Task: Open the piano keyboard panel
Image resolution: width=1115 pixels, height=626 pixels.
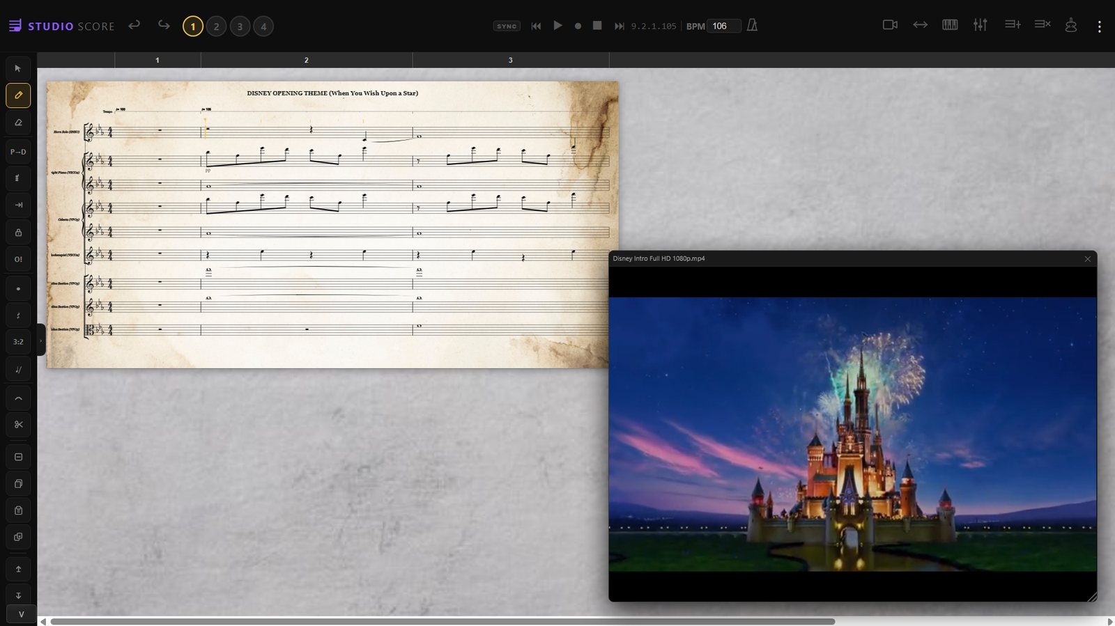Action: point(950,24)
